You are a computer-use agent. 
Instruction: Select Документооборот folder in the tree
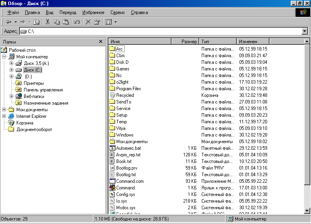(x=34, y=129)
